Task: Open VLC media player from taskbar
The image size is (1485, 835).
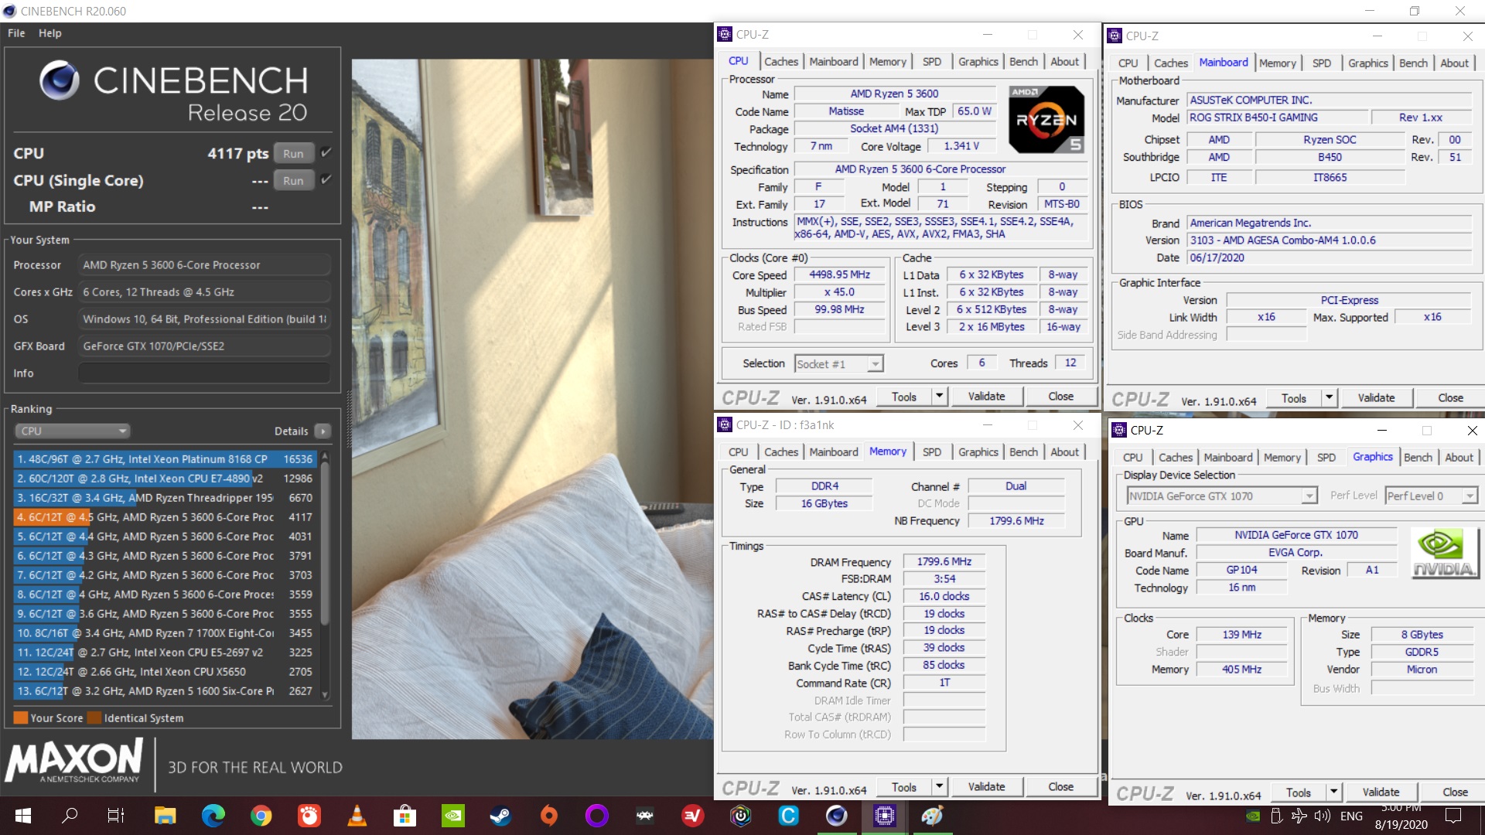Action: (x=357, y=816)
